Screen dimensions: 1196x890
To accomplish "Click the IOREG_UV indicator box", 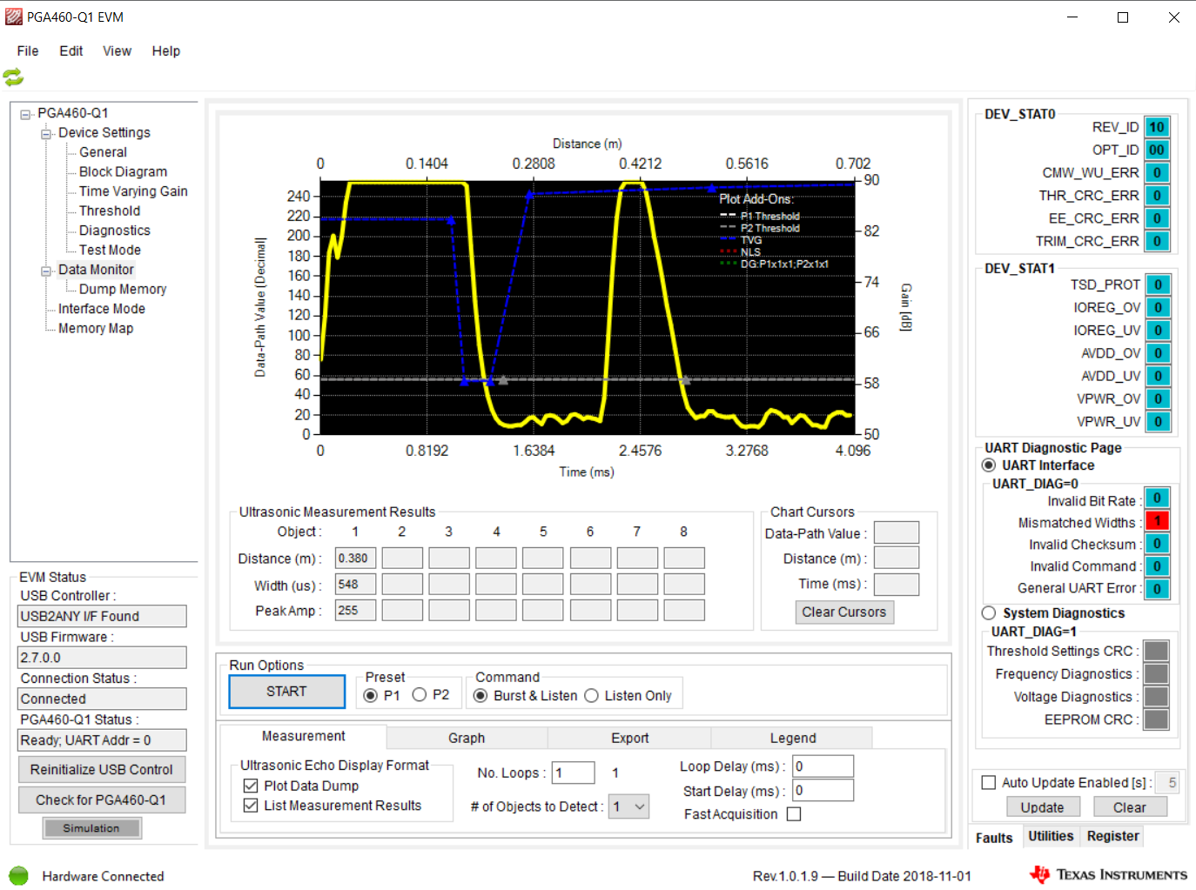I will pos(1158,331).
